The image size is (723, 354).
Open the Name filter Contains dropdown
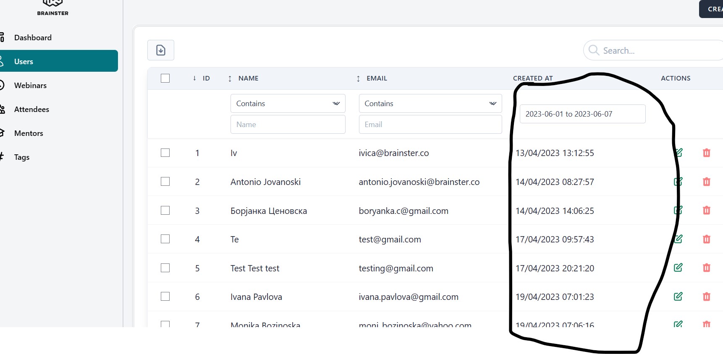point(288,104)
